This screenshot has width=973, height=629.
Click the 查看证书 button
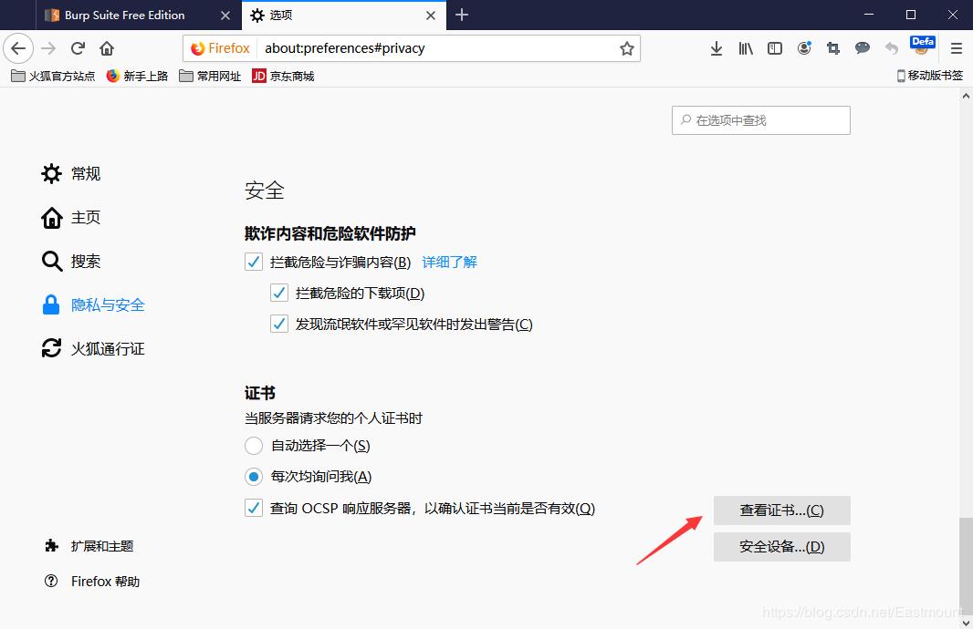click(x=781, y=510)
